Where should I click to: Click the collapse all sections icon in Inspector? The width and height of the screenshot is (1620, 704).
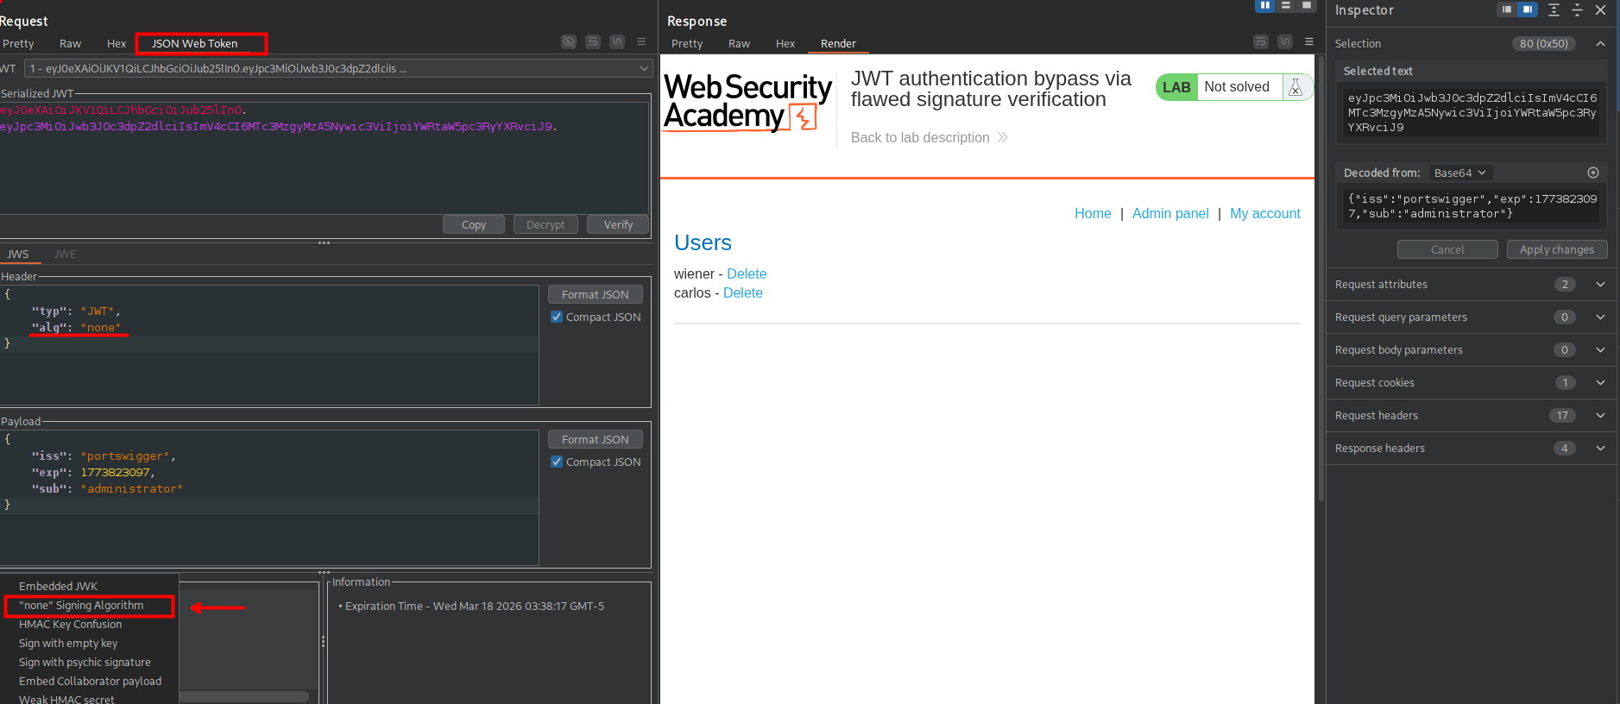[1577, 10]
